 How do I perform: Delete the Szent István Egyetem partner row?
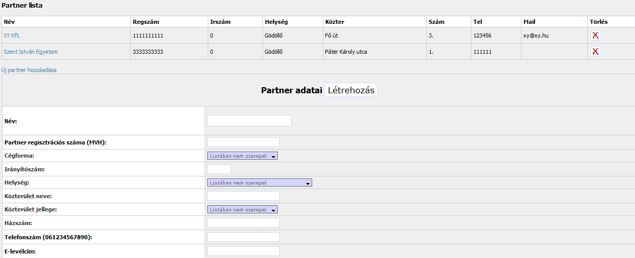(x=595, y=52)
